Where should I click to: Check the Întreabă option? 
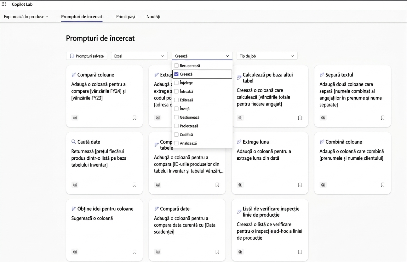click(176, 91)
